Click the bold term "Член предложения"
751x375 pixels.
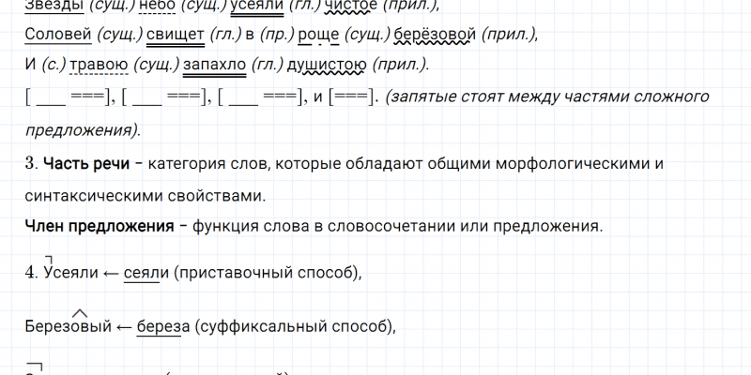(x=97, y=227)
